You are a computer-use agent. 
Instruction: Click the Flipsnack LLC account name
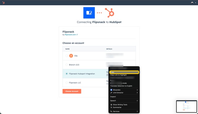coord(75,83)
